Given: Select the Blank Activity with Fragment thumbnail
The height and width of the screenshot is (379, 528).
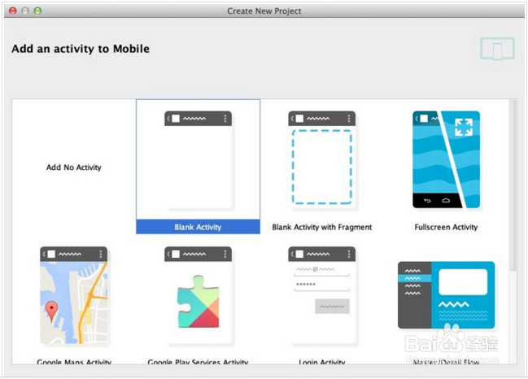Looking at the screenshot, I should point(322,160).
